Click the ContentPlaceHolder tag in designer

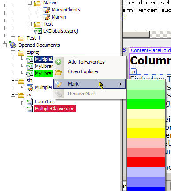point(150,50)
